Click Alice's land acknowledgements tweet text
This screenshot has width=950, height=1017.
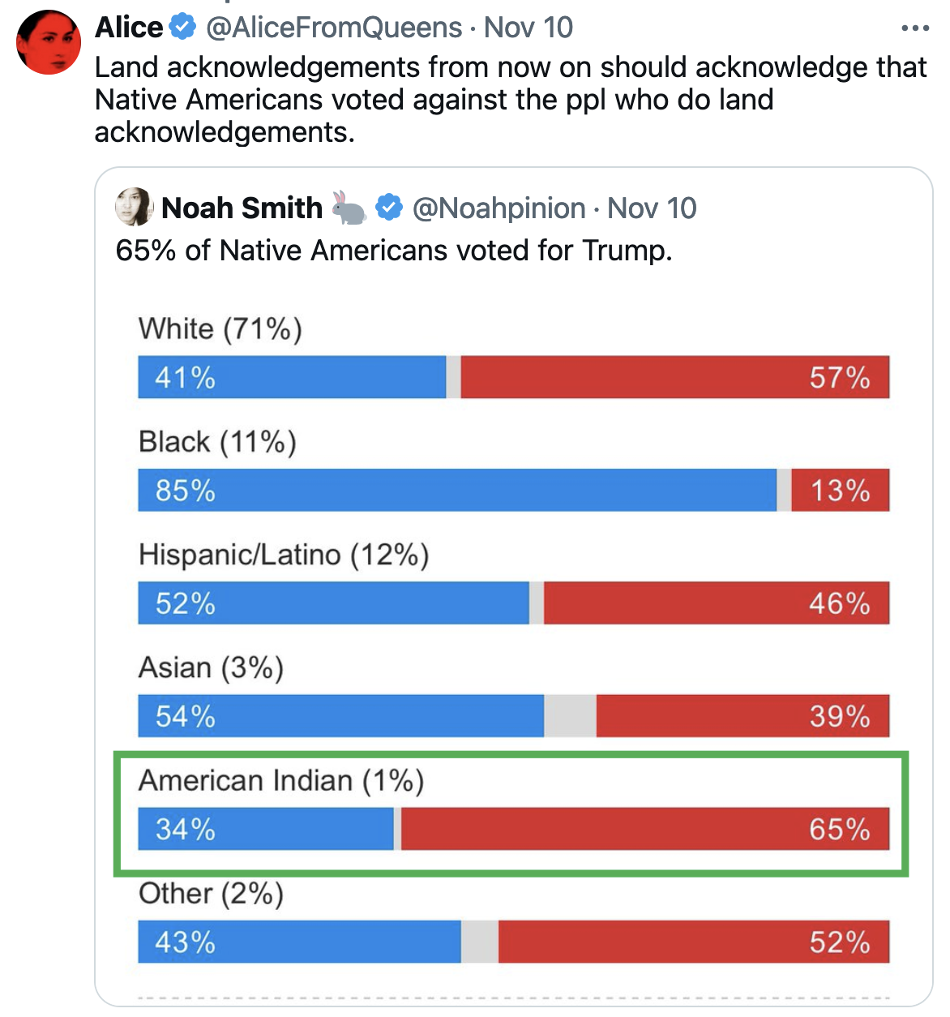510,99
